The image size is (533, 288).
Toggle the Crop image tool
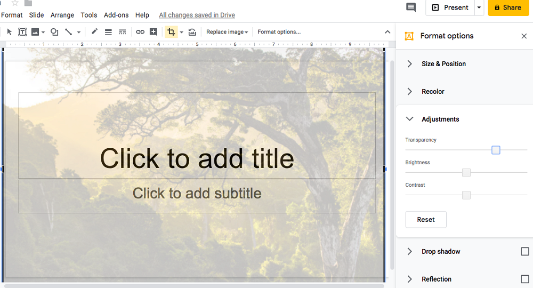pos(171,32)
